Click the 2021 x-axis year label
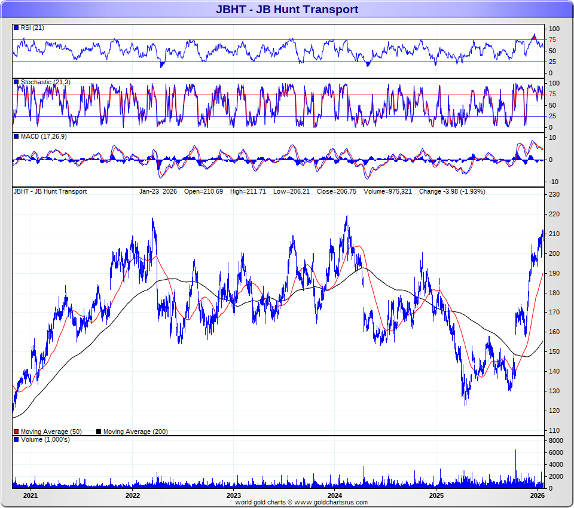Image resolution: width=574 pixels, height=508 pixels. pos(30,495)
